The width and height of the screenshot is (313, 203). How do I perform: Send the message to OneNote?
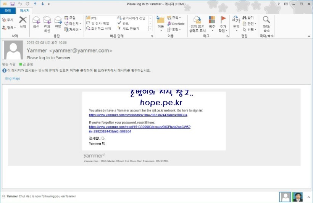pyautogui.click(x=176, y=24)
